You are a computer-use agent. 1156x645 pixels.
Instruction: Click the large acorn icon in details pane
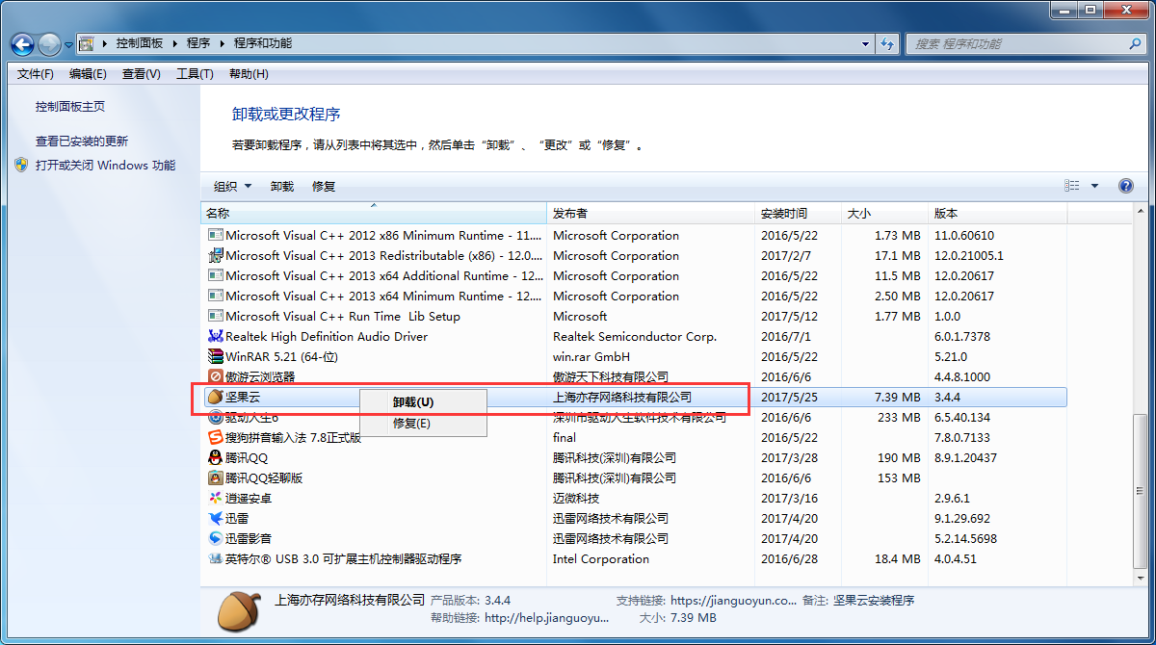pos(237,610)
